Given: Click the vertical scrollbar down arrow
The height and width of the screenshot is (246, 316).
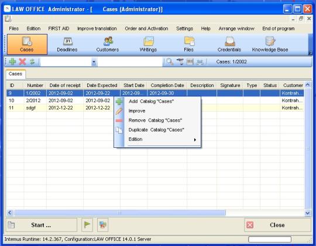Looking at the screenshot, I should tap(308, 213).
